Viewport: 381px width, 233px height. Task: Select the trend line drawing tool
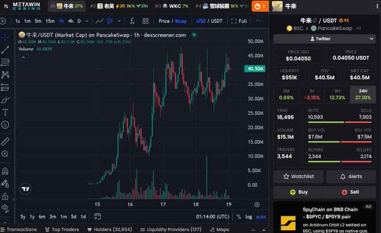click(5, 50)
